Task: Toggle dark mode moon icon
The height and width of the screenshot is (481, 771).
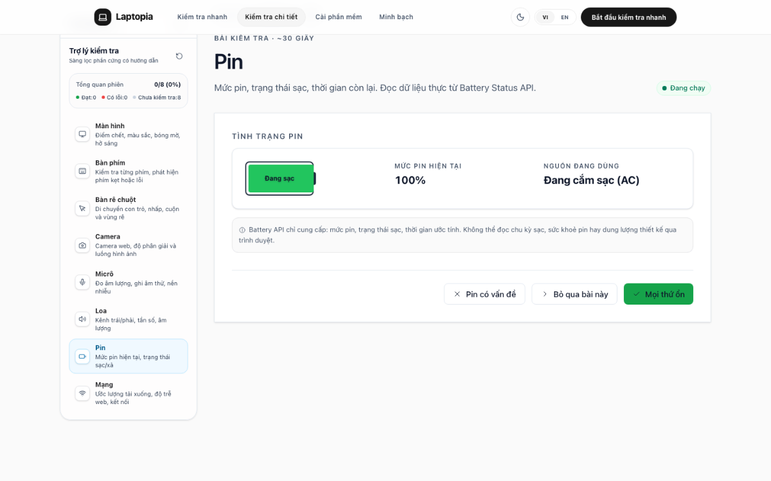Action: pos(520,17)
